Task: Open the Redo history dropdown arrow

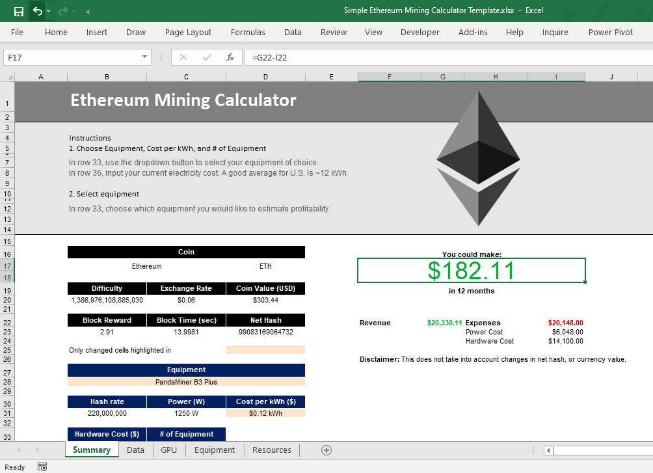Action: [73, 11]
